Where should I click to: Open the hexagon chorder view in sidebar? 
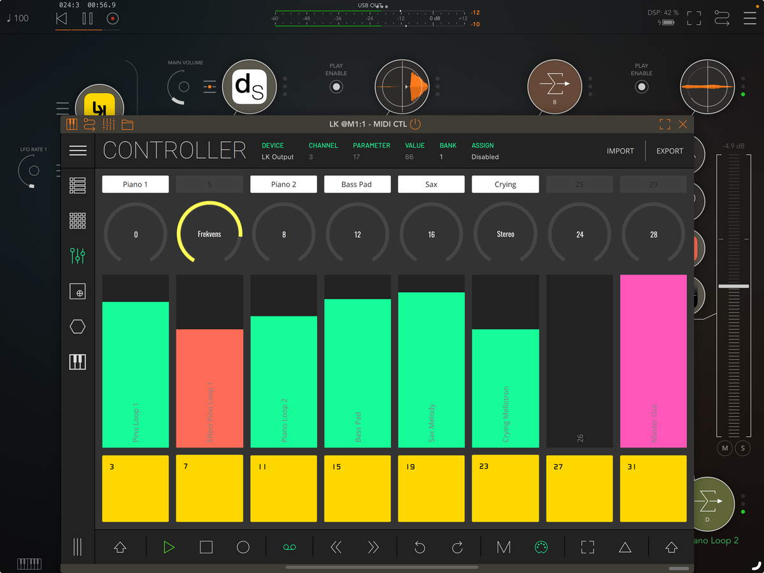point(78,327)
